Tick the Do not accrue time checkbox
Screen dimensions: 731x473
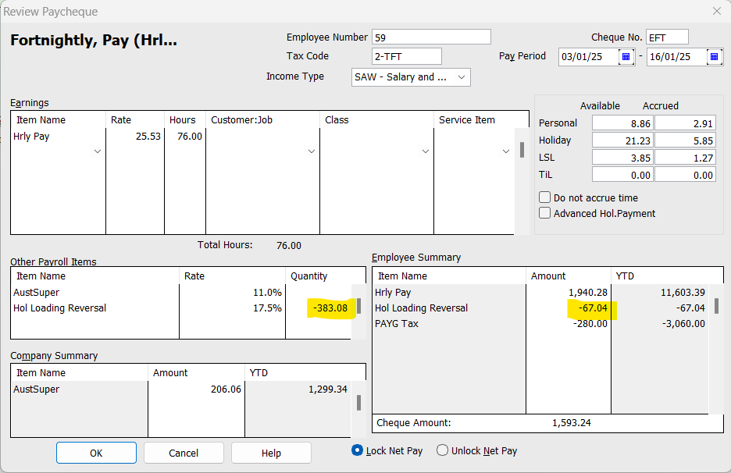[544, 197]
